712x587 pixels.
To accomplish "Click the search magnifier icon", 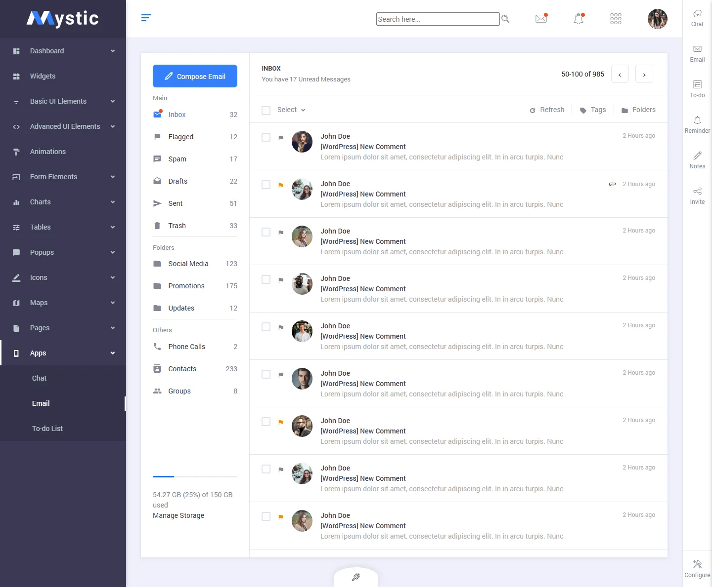I will [x=505, y=18].
